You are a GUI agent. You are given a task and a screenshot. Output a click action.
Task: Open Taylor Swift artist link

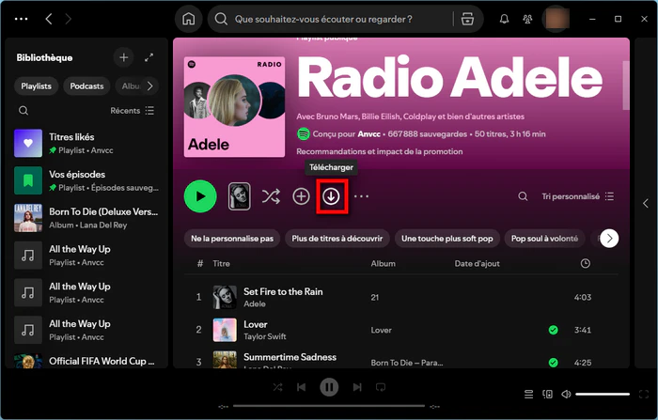265,336
